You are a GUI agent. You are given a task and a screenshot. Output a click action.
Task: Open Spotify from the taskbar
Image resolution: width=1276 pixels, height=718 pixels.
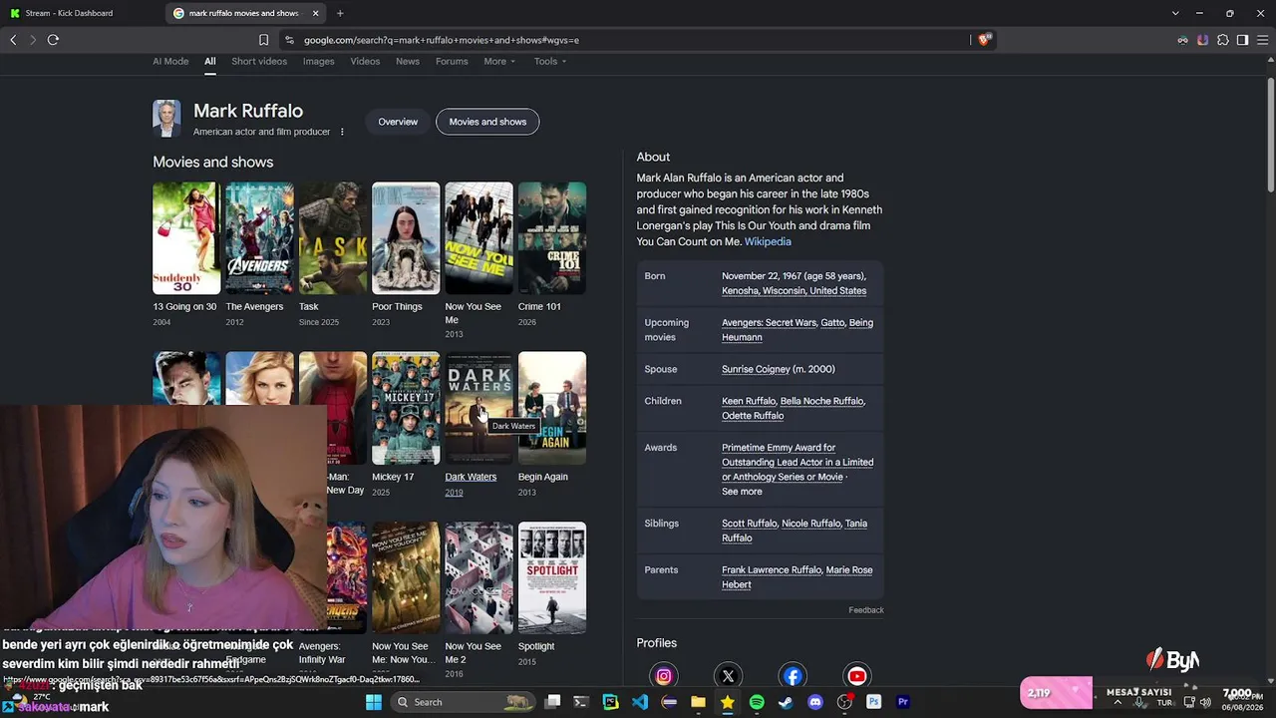(757, 702)
